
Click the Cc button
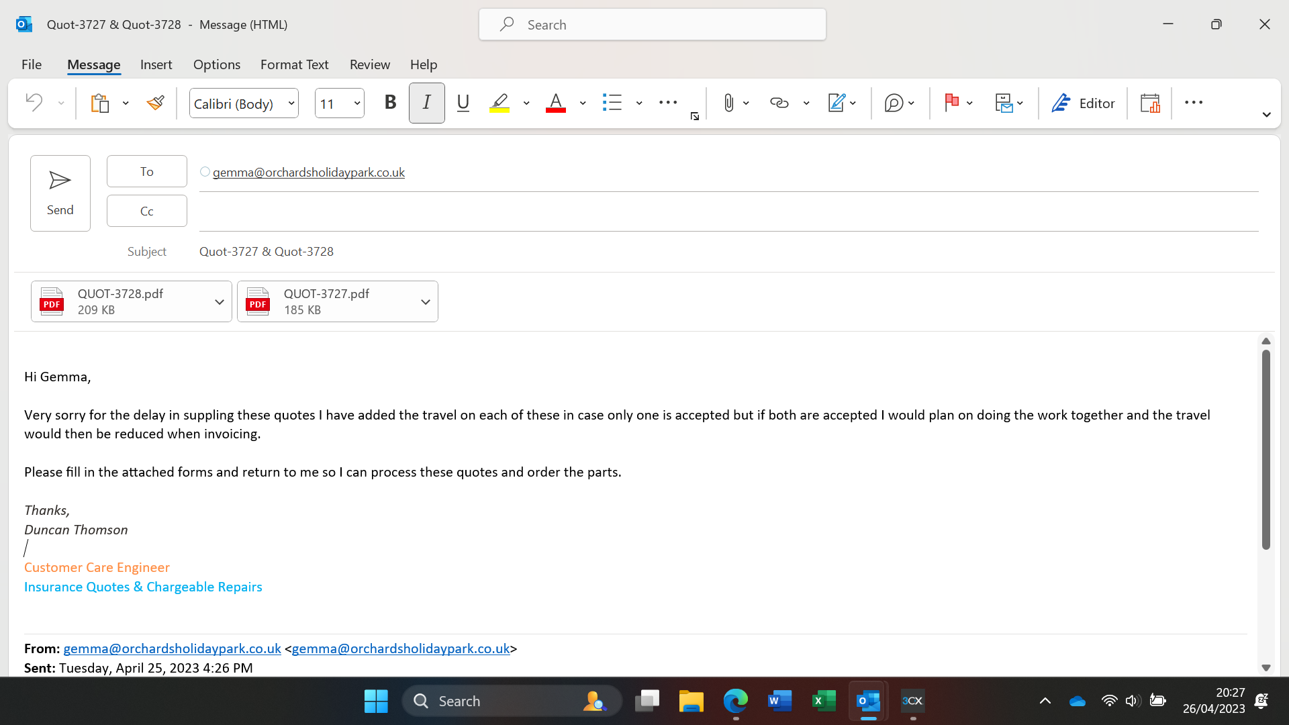(146, 211)
